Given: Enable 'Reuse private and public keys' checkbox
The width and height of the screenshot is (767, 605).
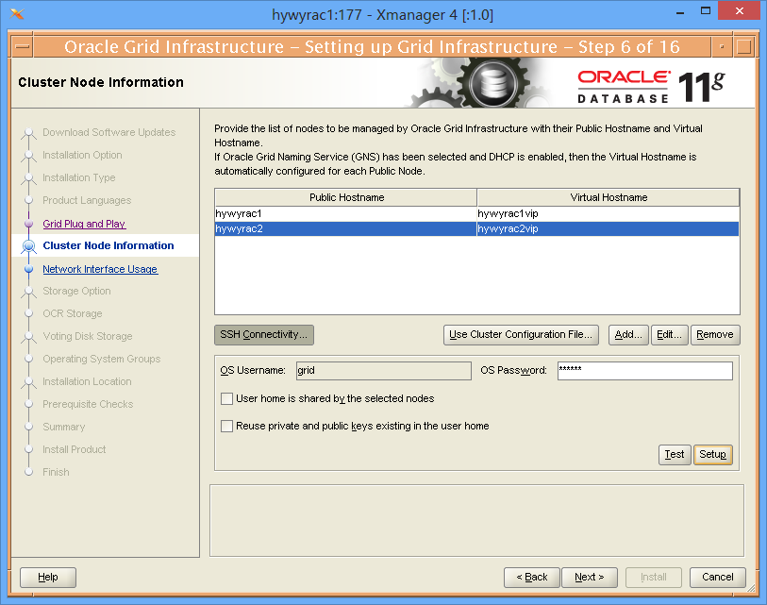Looking at the screenshot, I should pos(226,426).
